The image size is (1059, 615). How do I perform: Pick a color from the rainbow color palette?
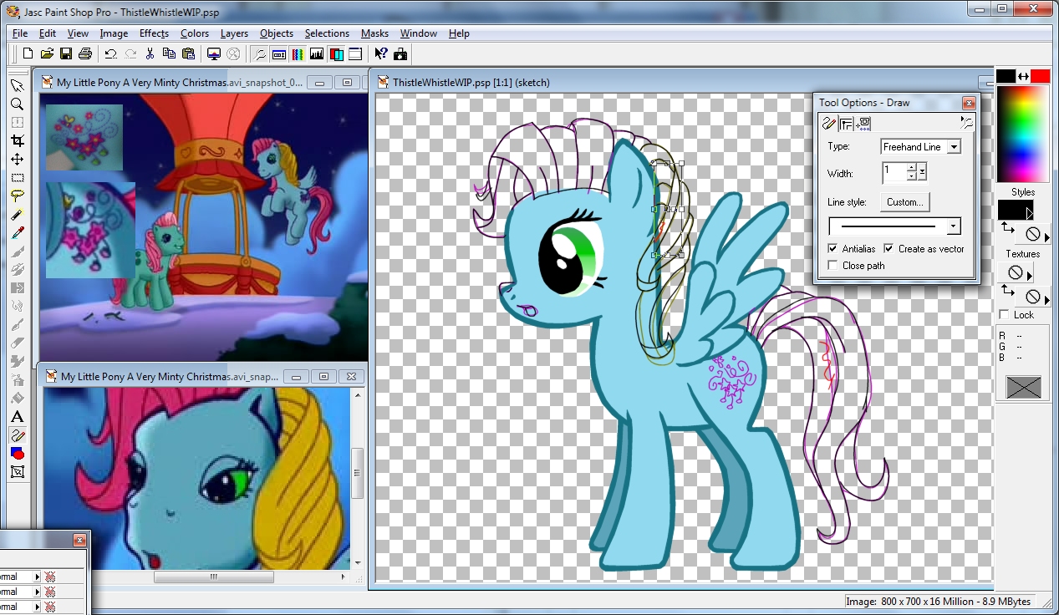click(1022, 134)
